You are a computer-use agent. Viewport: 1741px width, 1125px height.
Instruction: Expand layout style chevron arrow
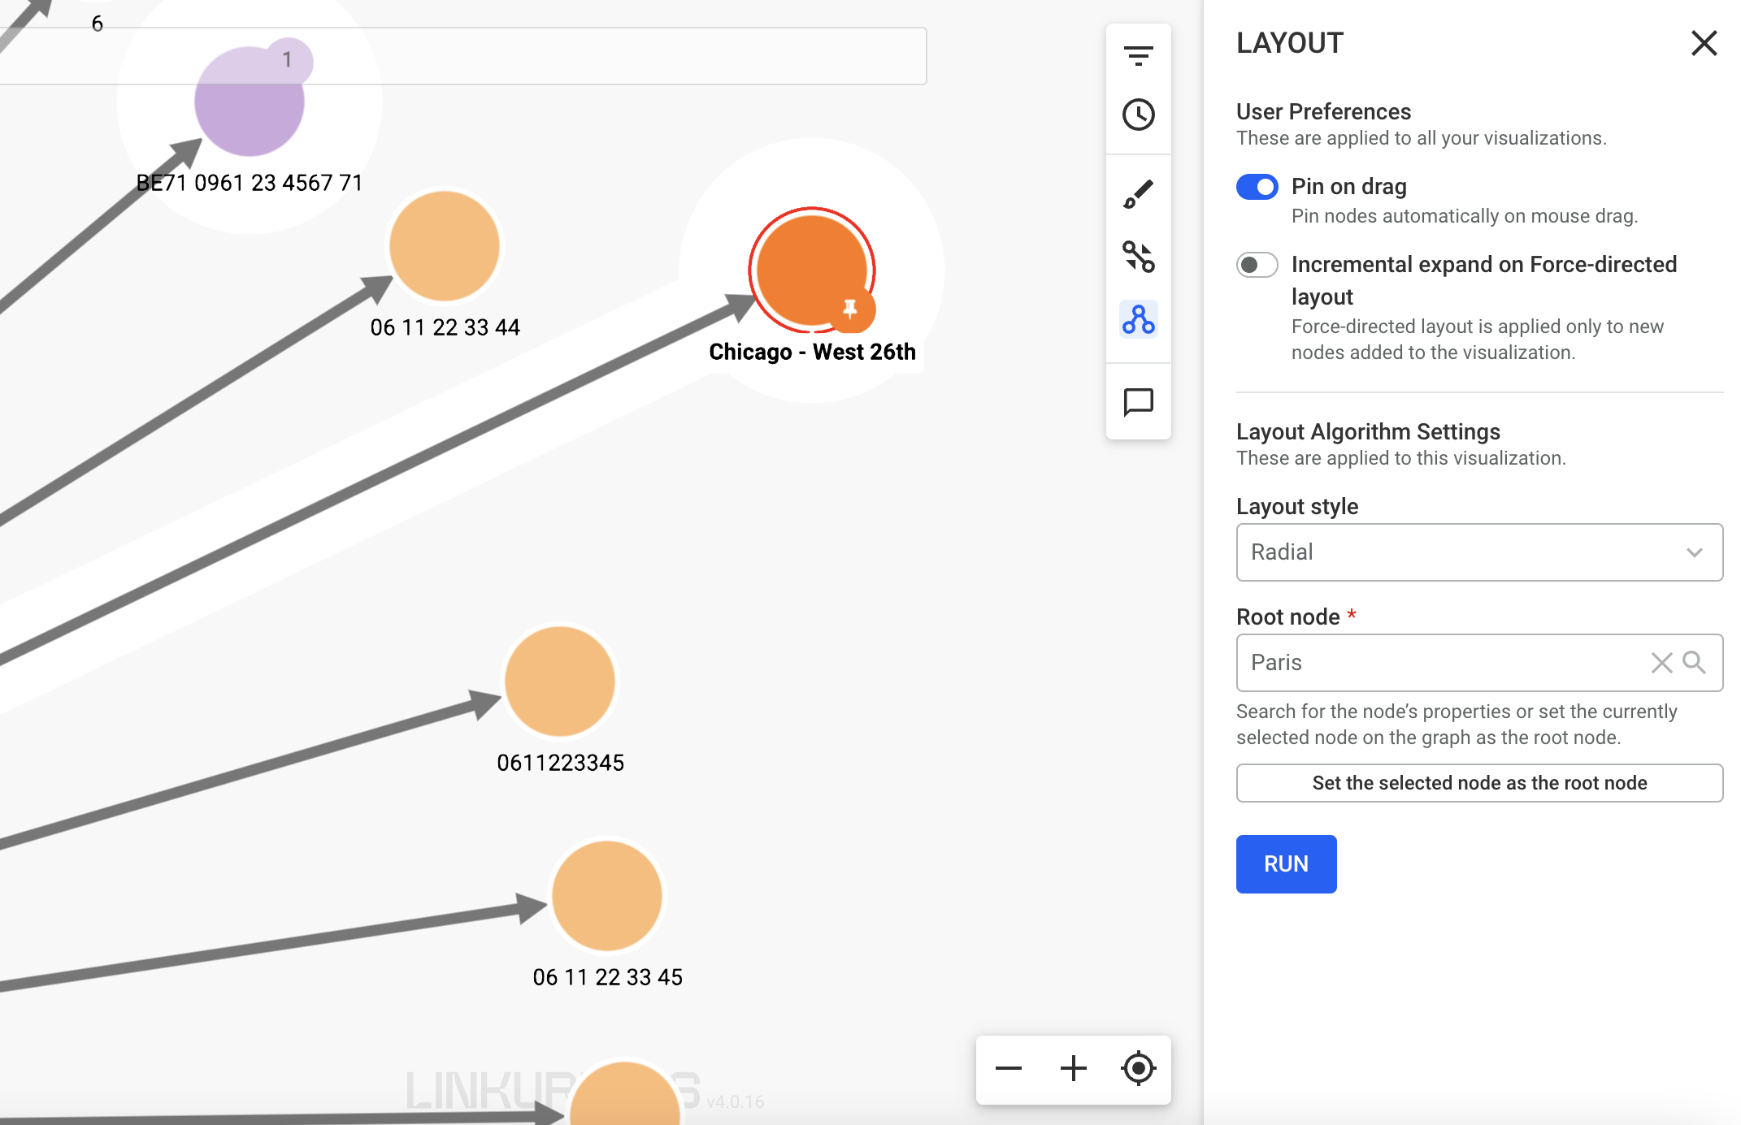(1694, 552)
